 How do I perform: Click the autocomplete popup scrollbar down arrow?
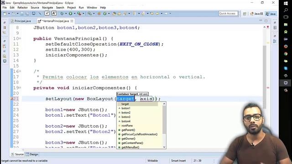(x=164, y=147)
